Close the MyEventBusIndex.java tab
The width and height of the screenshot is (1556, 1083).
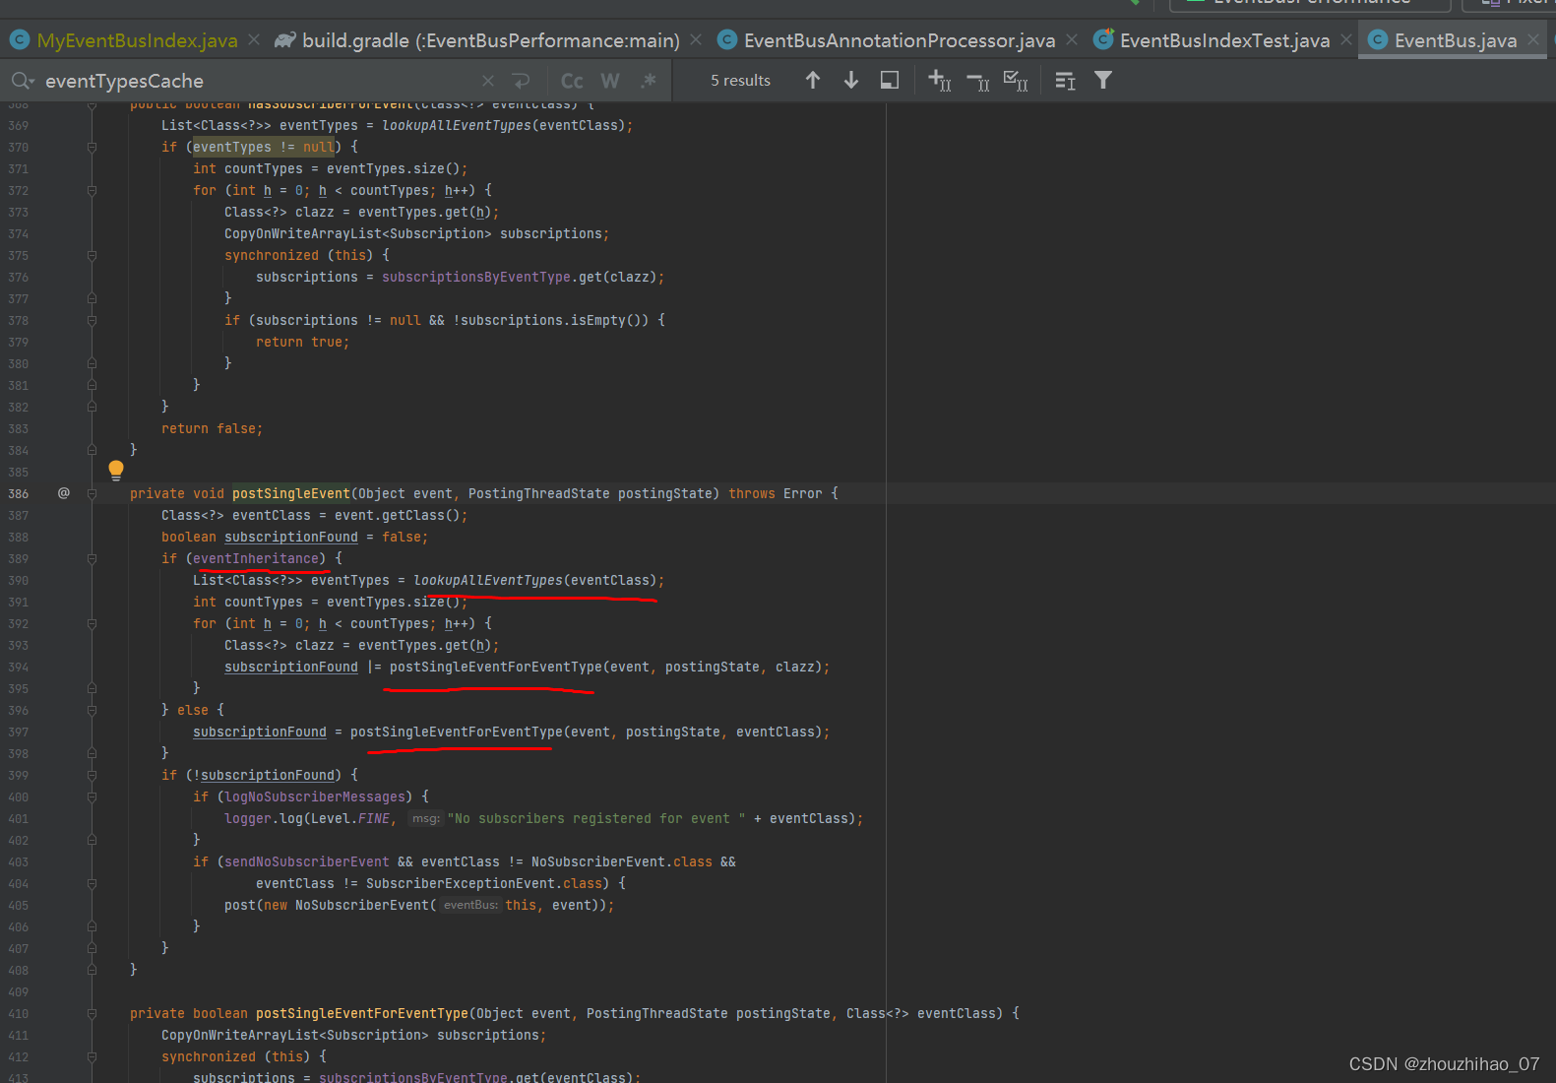[254, 39]
